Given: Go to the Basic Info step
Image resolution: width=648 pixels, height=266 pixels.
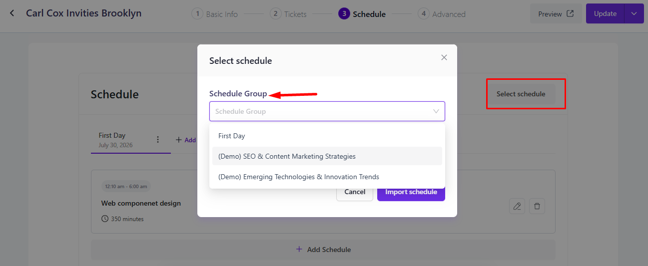Looking at the screenshot, I should coord(215,14).
